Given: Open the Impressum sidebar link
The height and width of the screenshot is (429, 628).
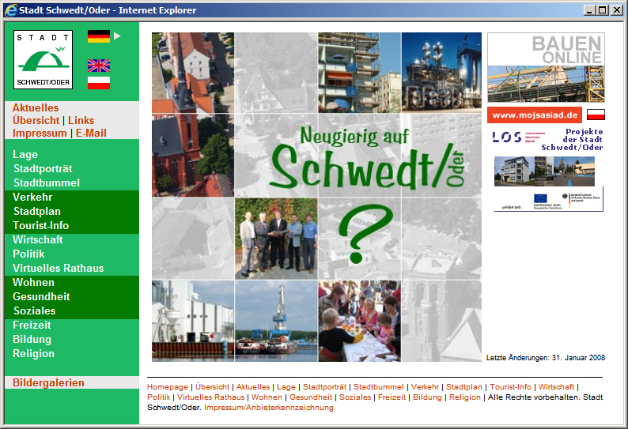Looking at the screenshot, I should [x=40, y=133].
